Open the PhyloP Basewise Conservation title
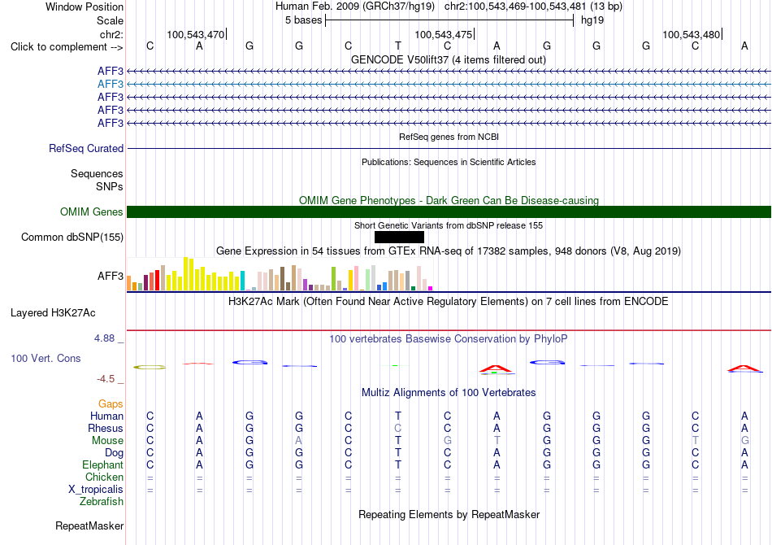Screen dimensions: 772x545 (x=449, y=339)
